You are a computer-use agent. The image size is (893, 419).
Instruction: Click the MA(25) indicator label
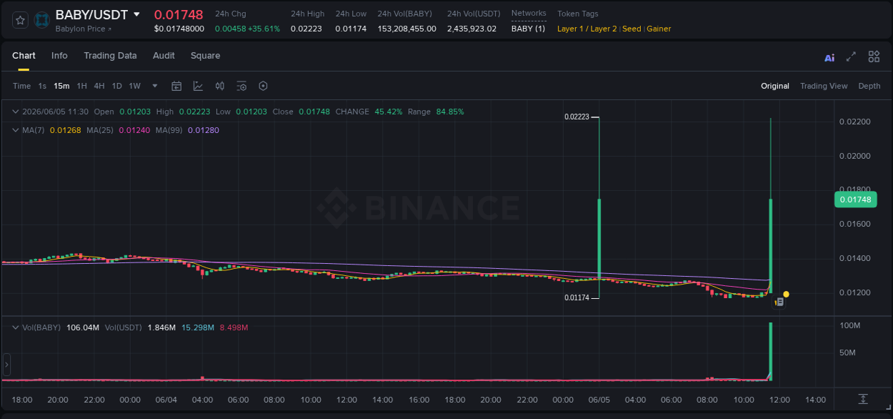click(100, 130)
